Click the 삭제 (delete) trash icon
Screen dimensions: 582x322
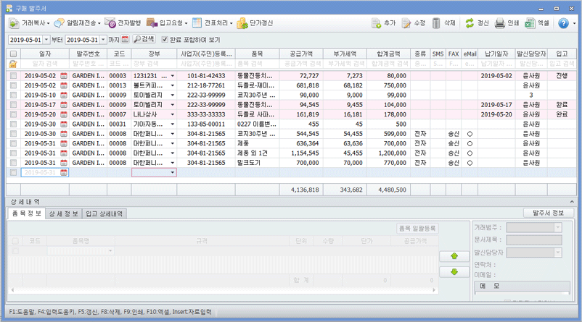click(x=436, y=23)
